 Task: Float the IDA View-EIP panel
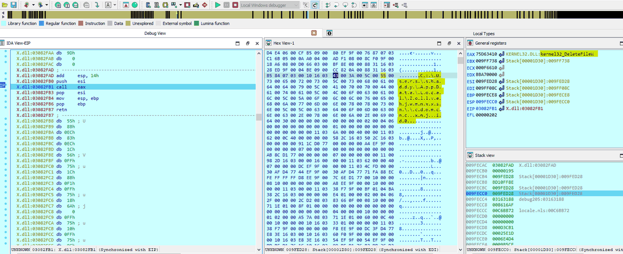248,43
